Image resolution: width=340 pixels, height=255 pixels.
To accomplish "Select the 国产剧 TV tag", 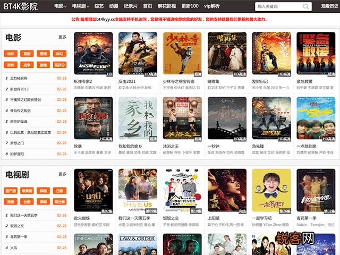I will coord(11,191).
